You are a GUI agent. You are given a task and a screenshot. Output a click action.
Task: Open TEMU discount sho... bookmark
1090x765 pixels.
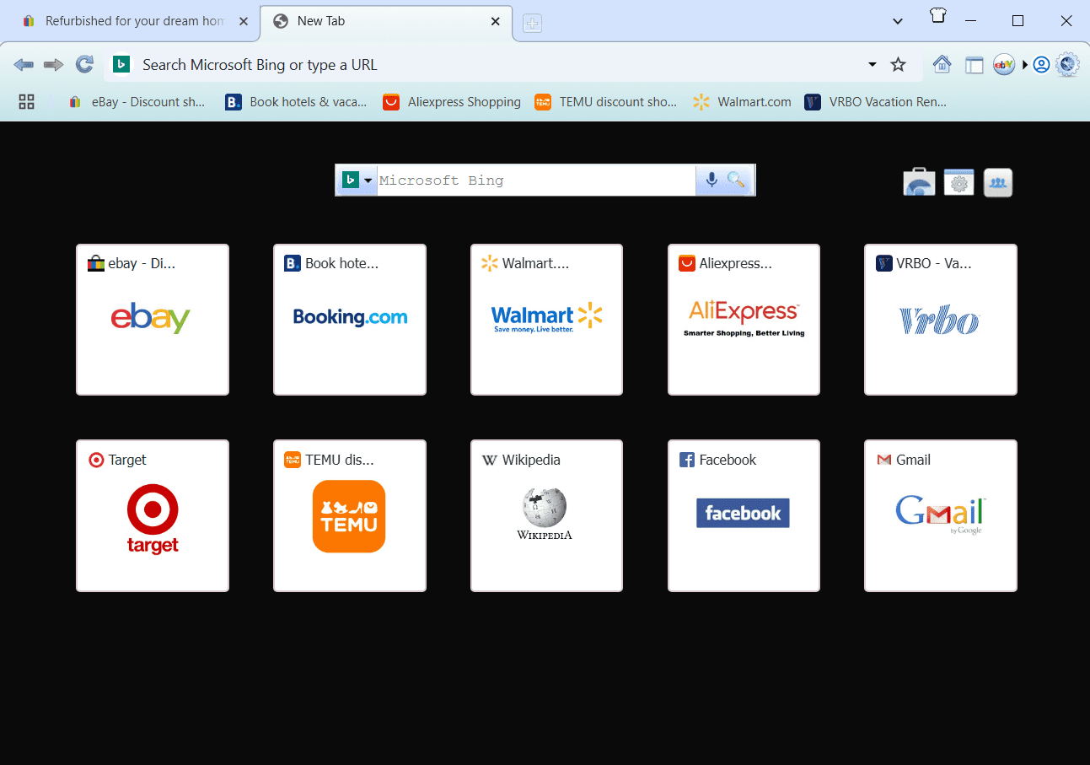coord(605,102)
